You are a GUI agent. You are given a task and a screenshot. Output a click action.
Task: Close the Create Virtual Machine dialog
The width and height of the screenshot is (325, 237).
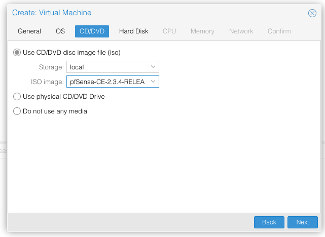312,13
